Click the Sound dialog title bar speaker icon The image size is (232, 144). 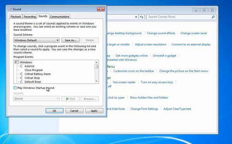click(x=10, y=9)
